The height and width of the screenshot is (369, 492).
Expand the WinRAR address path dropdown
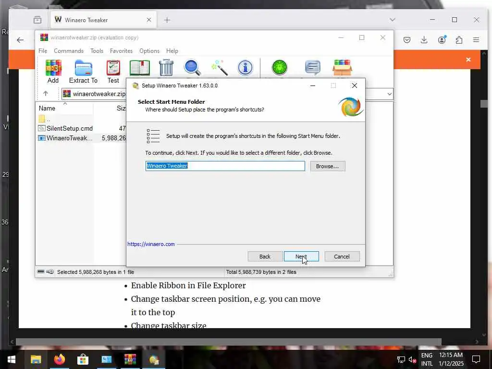click(389, 94)
